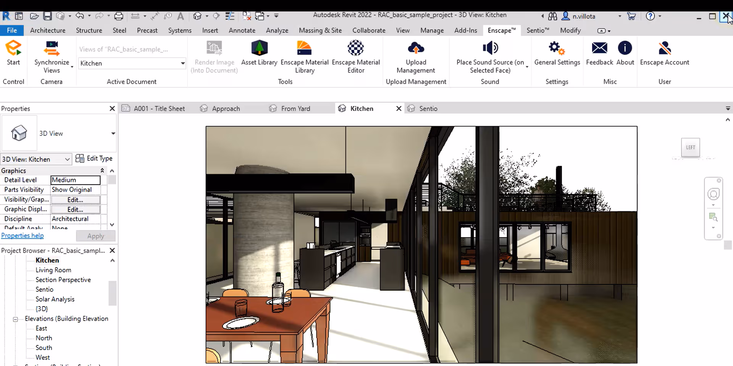The image size is (733, 366).
Task: Click the Detail Level Medium field
Action: (75, 180)
